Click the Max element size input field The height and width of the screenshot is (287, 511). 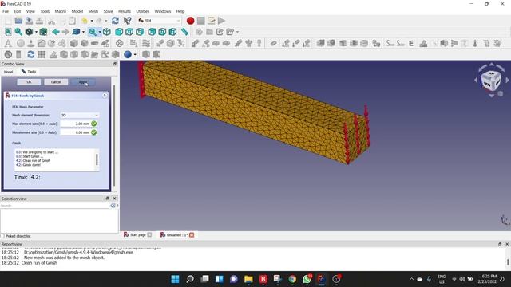pos(76,124)
